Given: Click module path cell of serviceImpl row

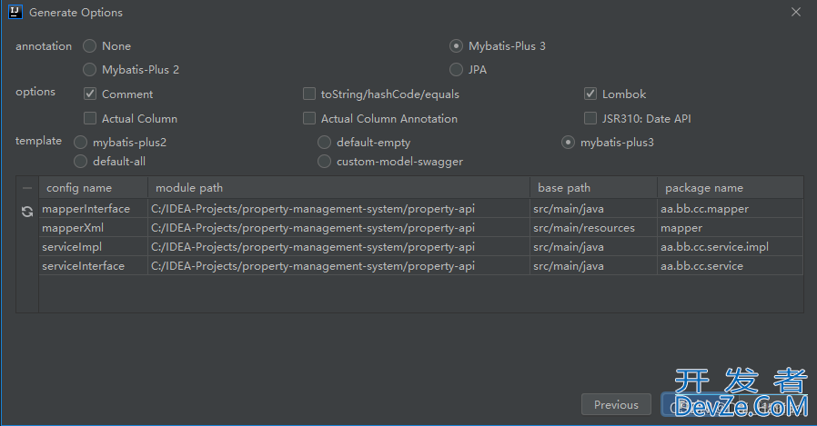Looking at the screenshot, I should 338,246.
